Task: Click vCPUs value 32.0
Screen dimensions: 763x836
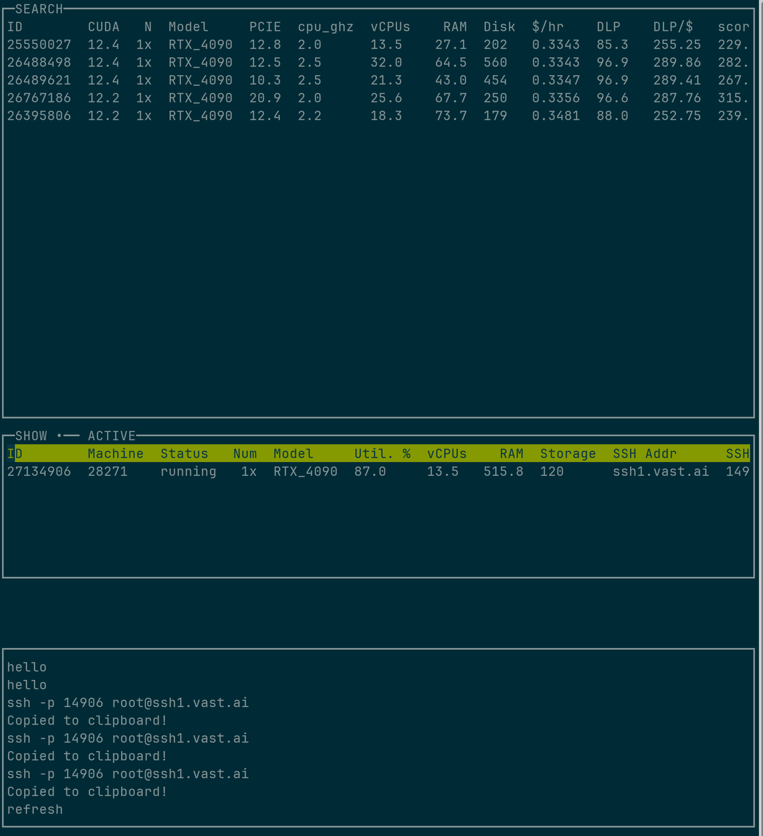Action: click(x=386, y=63)
